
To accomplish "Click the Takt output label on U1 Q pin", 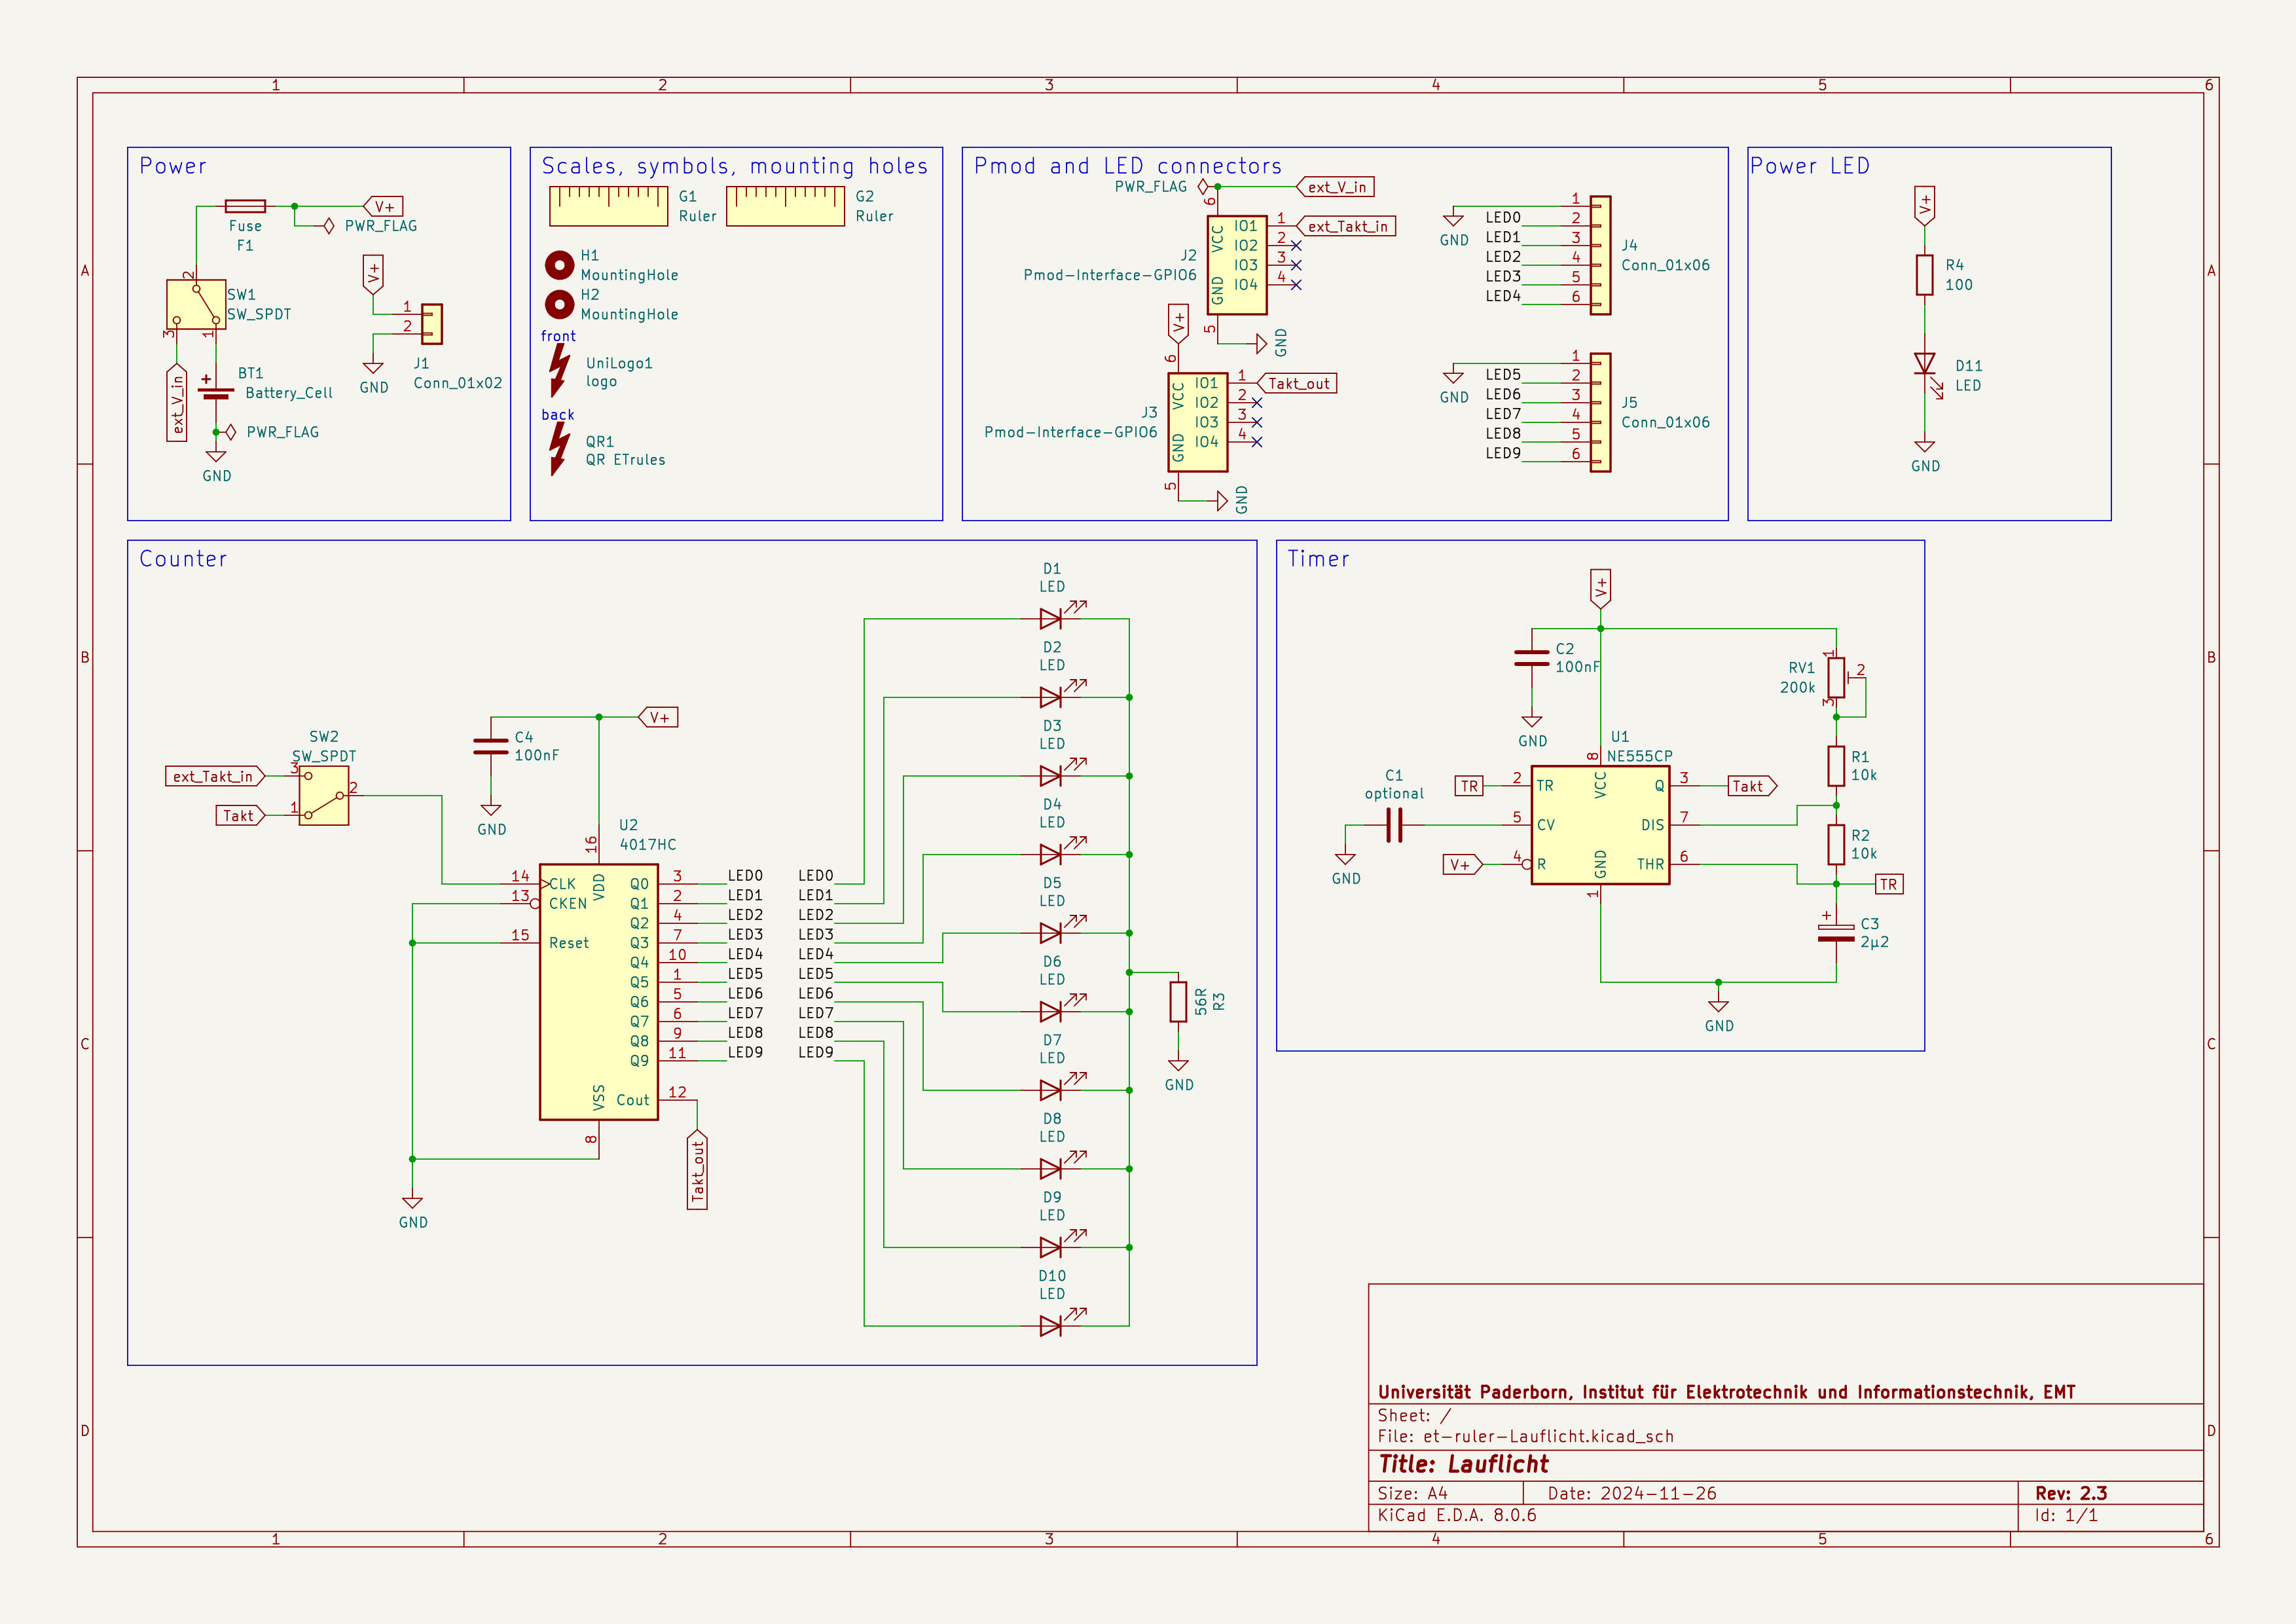I will [1752, 786].
